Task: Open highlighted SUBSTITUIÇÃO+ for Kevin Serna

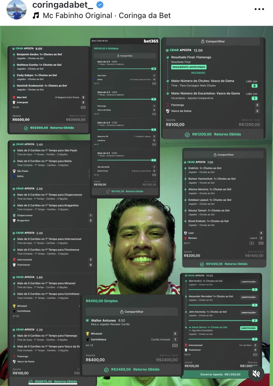Action: [249, 328]
